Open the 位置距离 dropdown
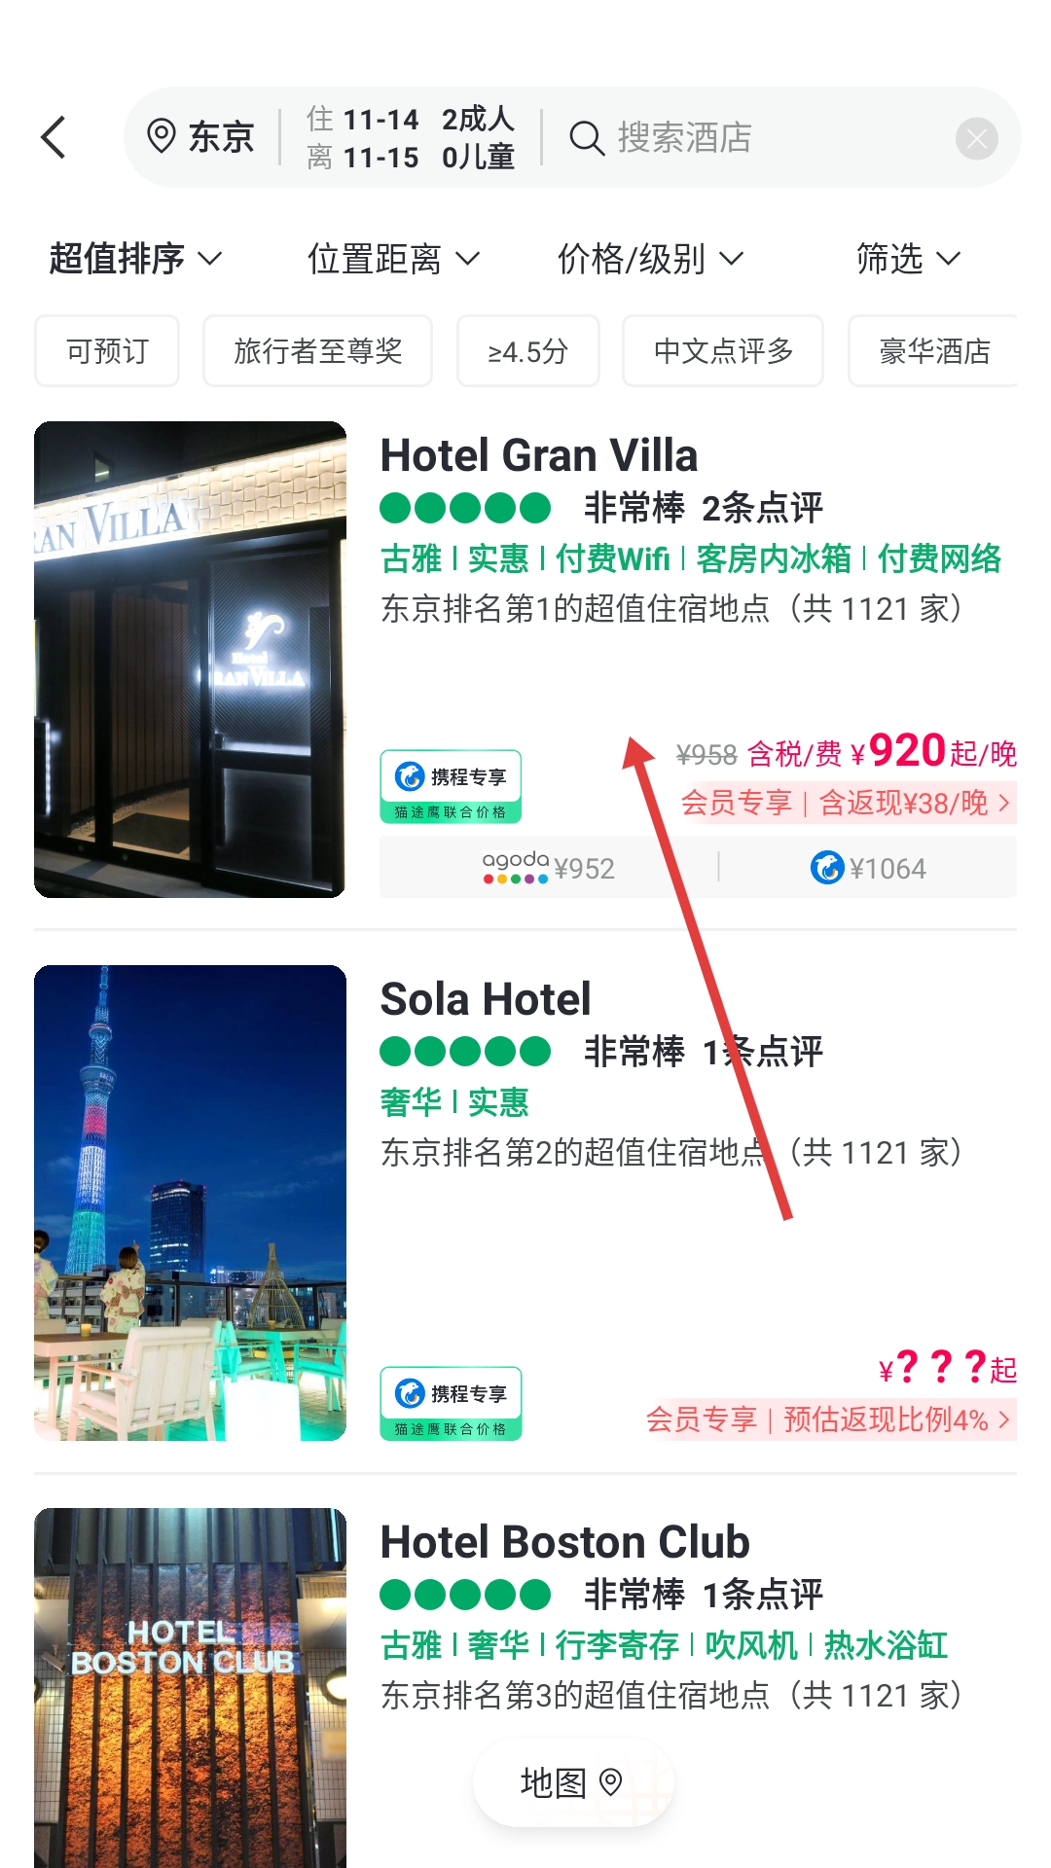The width and height of the screenshot is (1051, 1868). [394, 259]
